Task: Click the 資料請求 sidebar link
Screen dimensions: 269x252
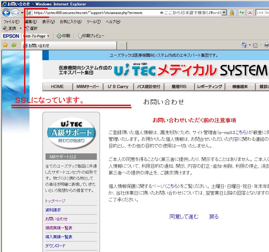Action: tap(53, 210)
